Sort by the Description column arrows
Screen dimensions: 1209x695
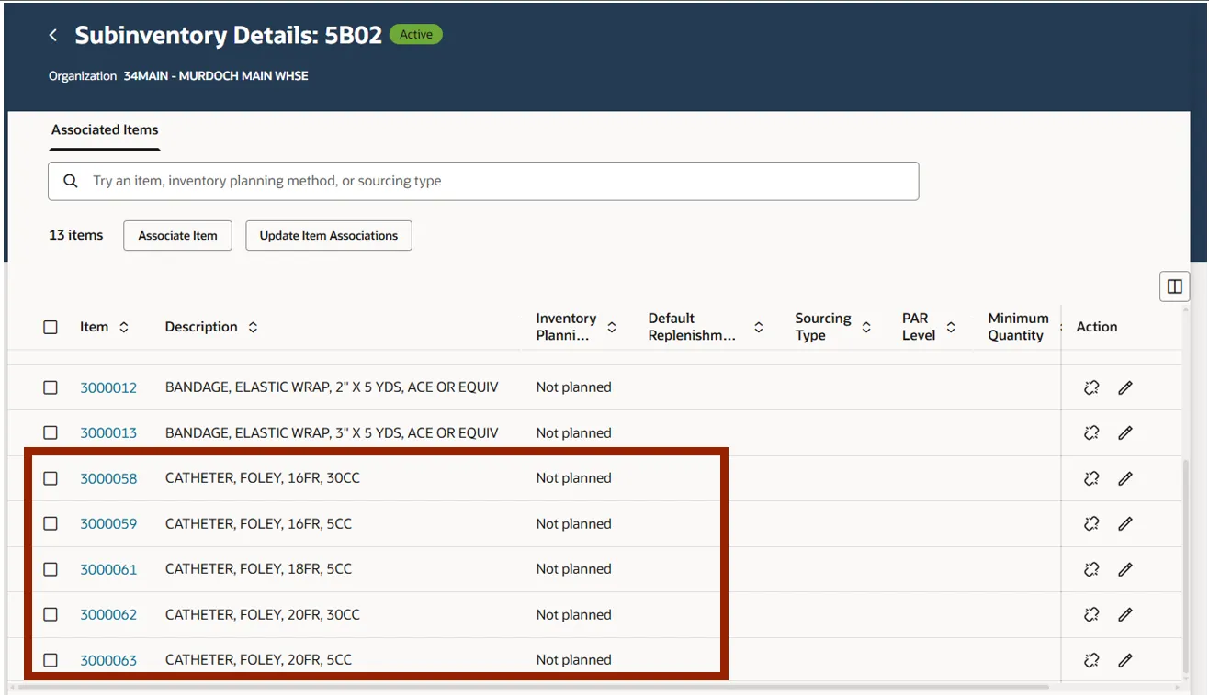click(x=253, y=327)
